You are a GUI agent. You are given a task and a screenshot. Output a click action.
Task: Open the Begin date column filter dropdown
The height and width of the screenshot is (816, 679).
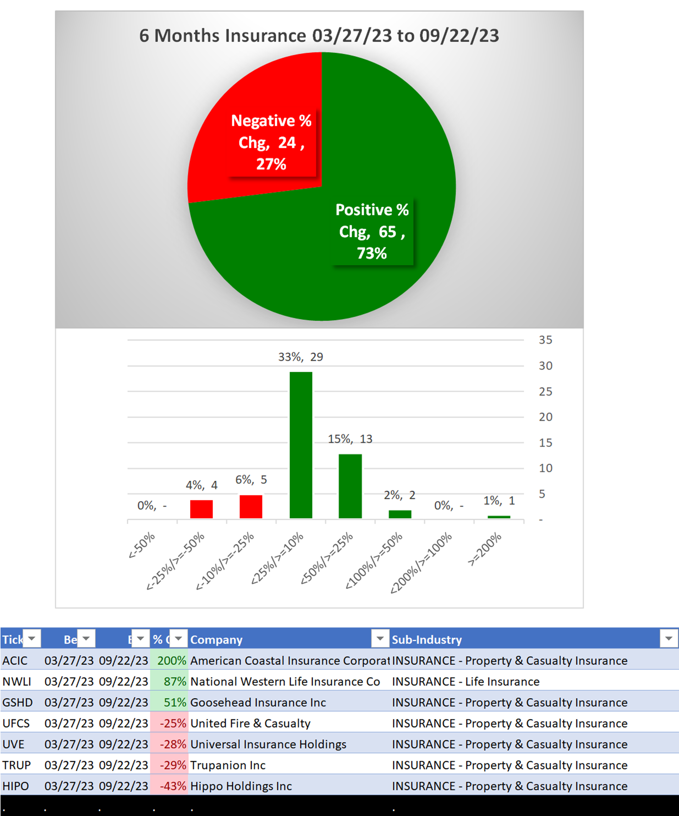(x=86, y=639)
